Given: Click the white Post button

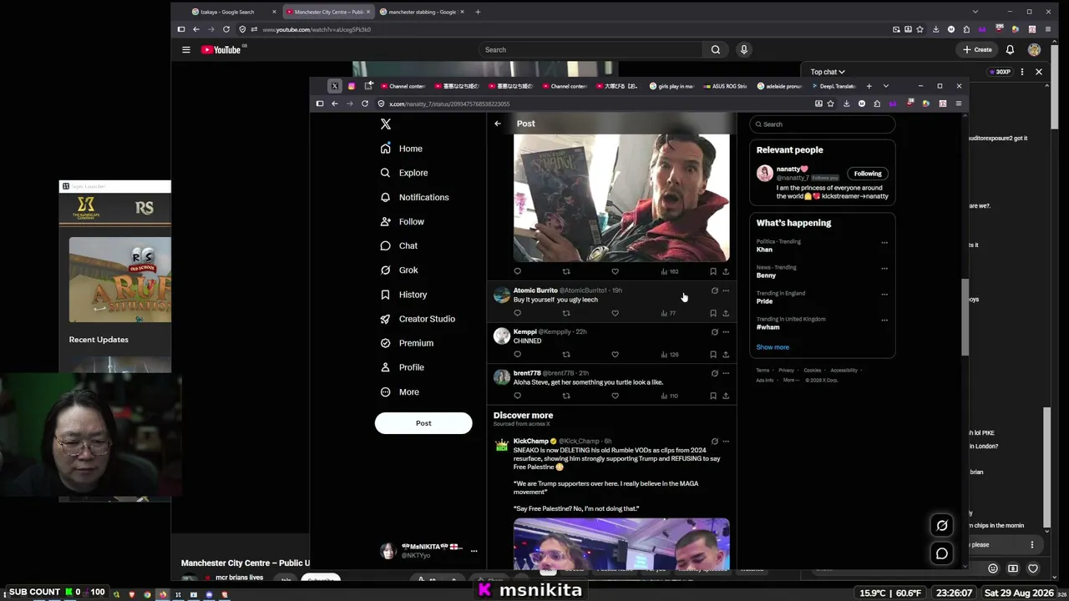Looking at the screenshot, I should [423, 423].
